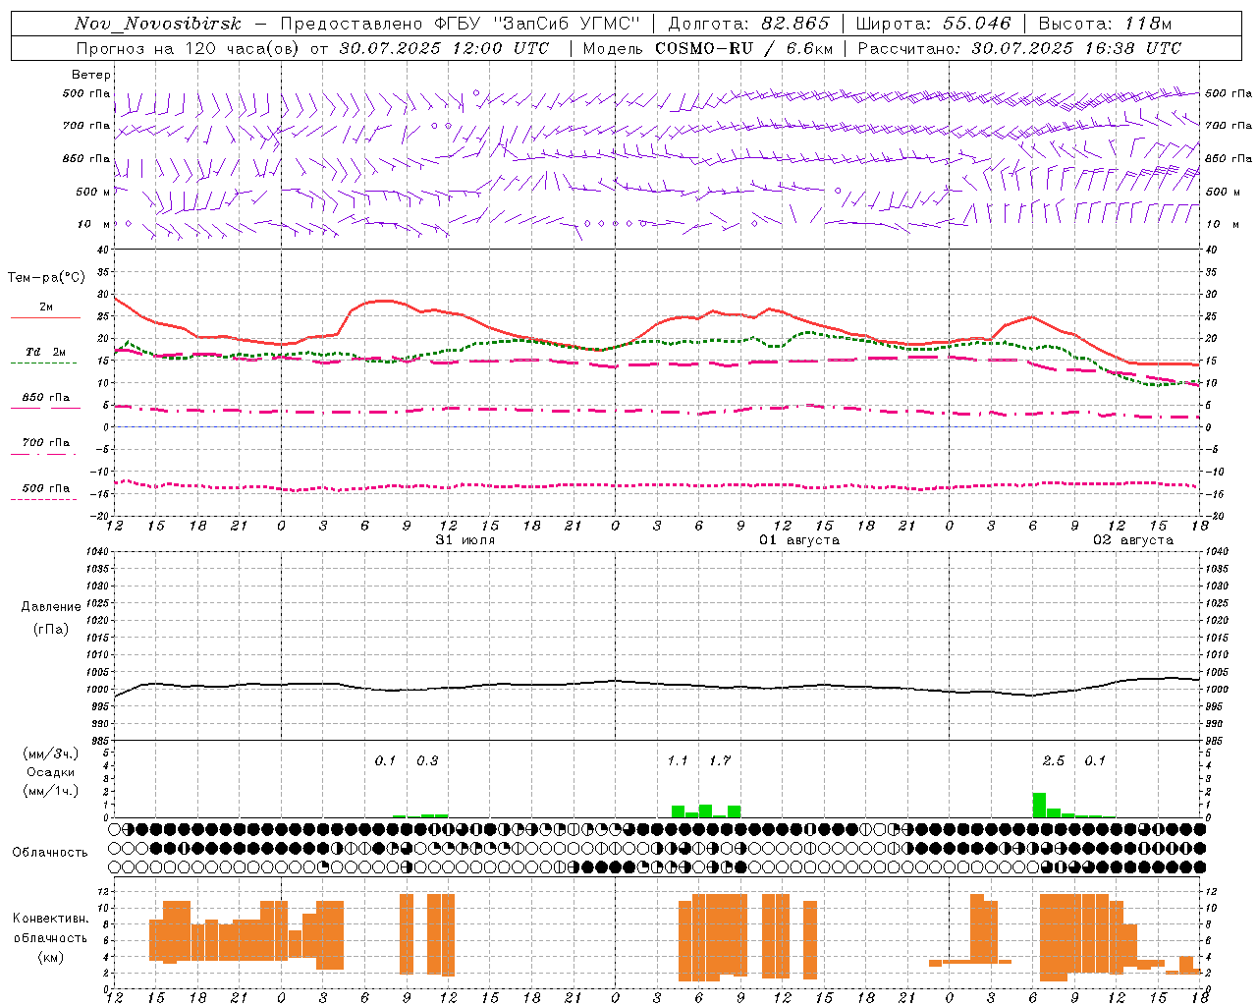The image size is (1257, 1006).
Task: Click the 700 гПа wind level label on left
Action: pyautogui.click(x=86, y=126)
